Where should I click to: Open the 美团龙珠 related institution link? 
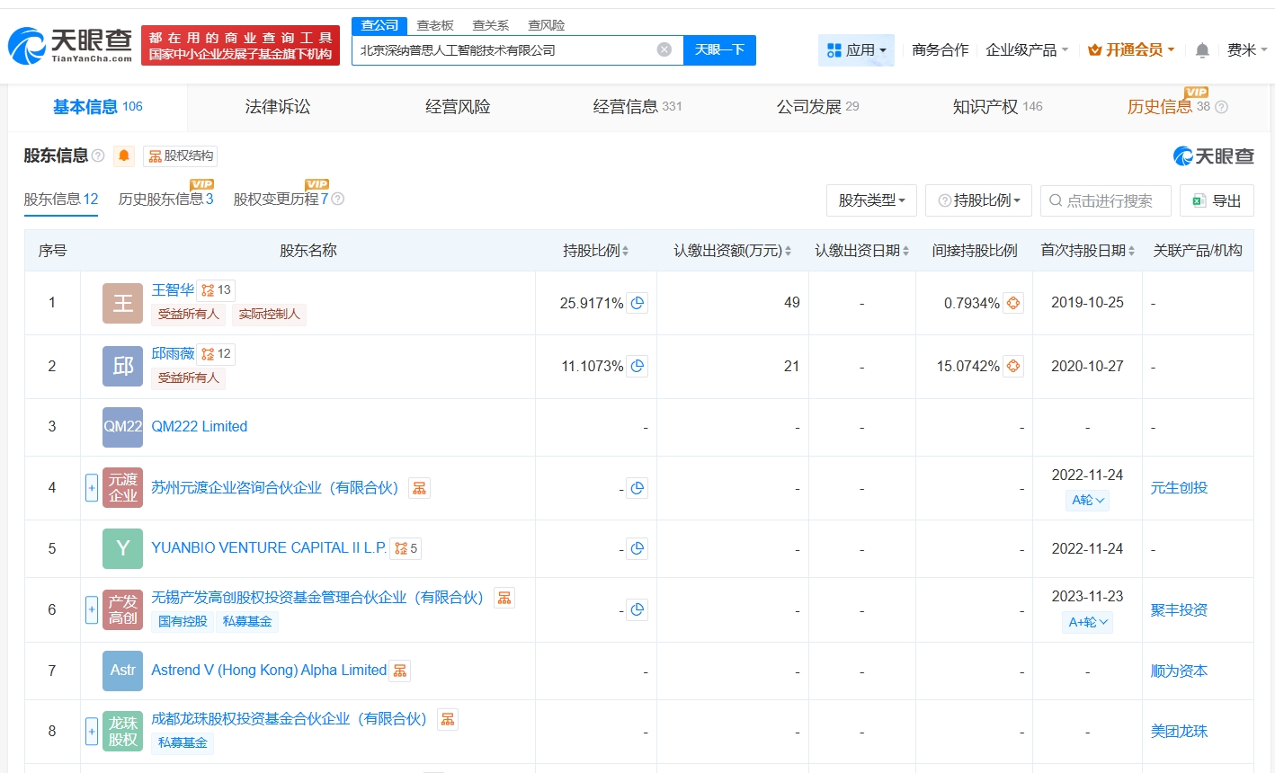[x=1179, y=731]
